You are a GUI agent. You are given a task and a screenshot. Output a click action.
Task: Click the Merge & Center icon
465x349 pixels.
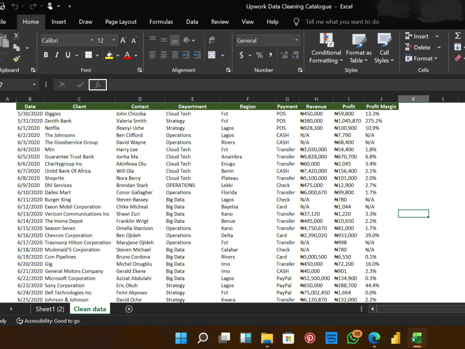212,54
